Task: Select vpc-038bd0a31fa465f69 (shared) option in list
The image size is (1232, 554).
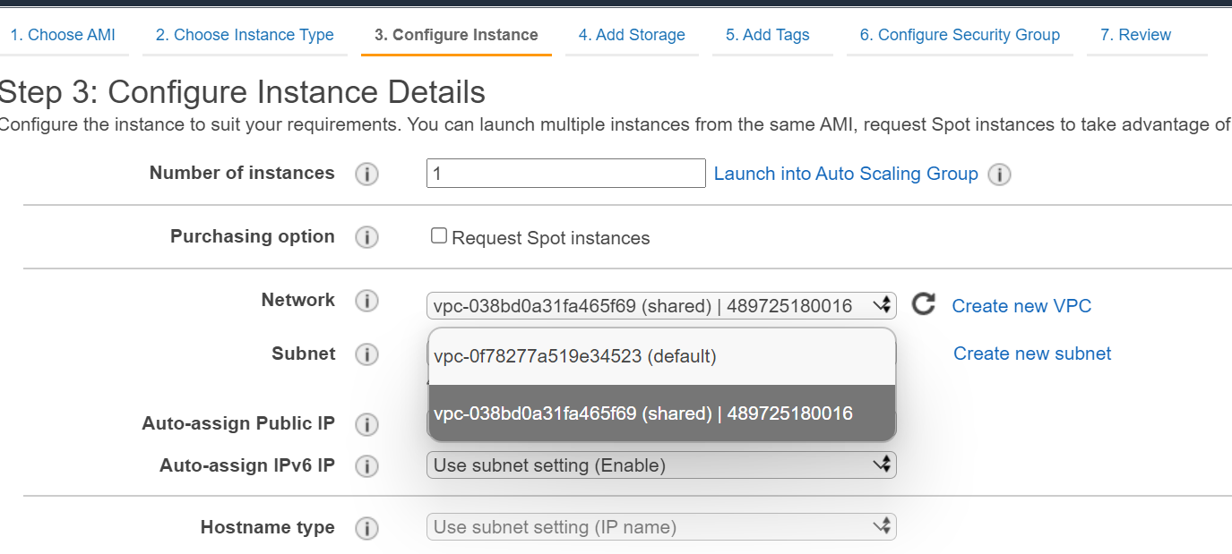Action: tap(662, 413)
